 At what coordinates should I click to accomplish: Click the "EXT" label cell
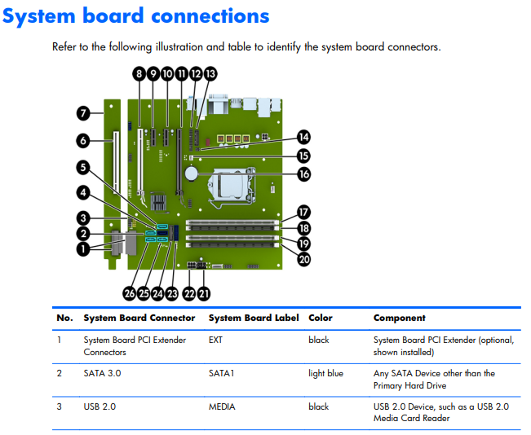(215, 340)
